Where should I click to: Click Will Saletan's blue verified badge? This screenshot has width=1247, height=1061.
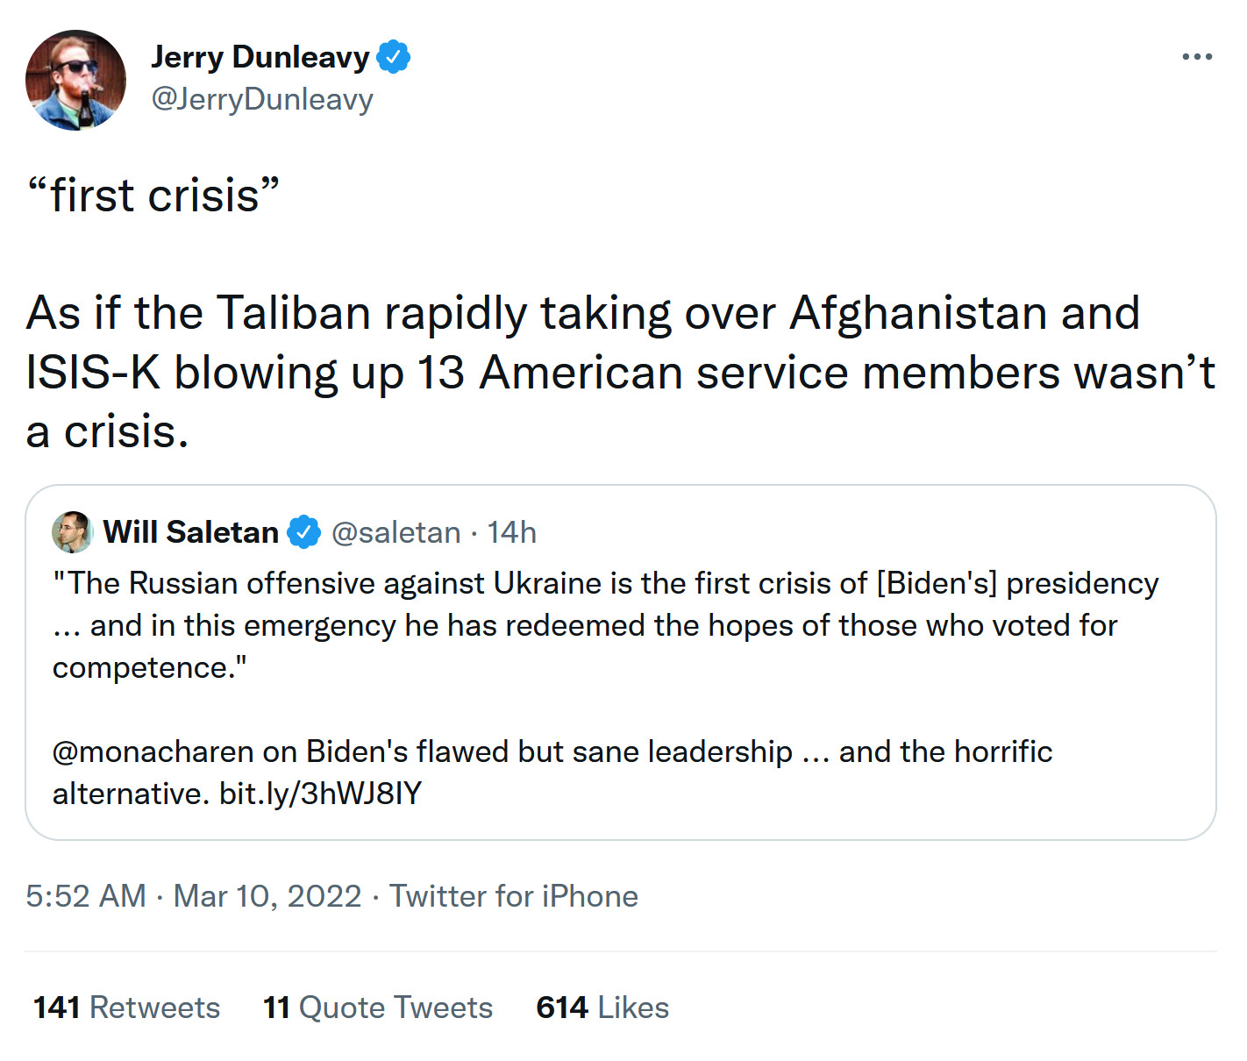(x=303, y=532)
